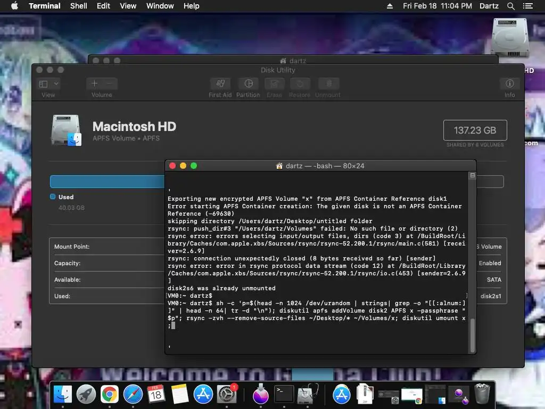Click the date and time in menu bar
Viewport: 545px width, 409px height.
437,6
